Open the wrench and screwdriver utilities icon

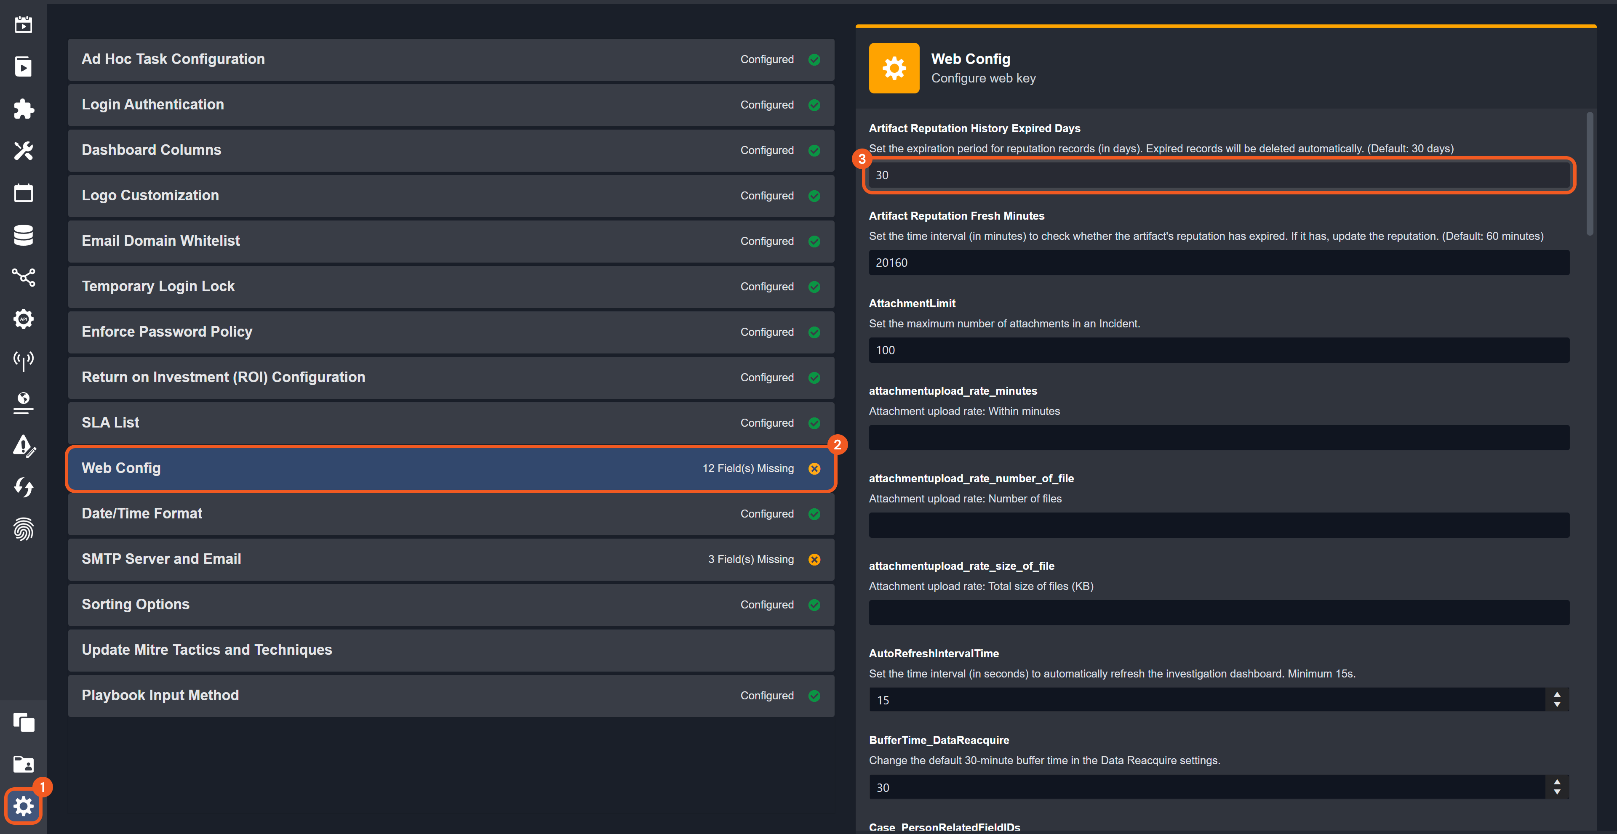[23, 151]
